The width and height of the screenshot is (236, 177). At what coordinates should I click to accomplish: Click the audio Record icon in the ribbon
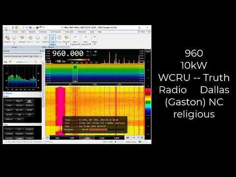tap(7, 39)
